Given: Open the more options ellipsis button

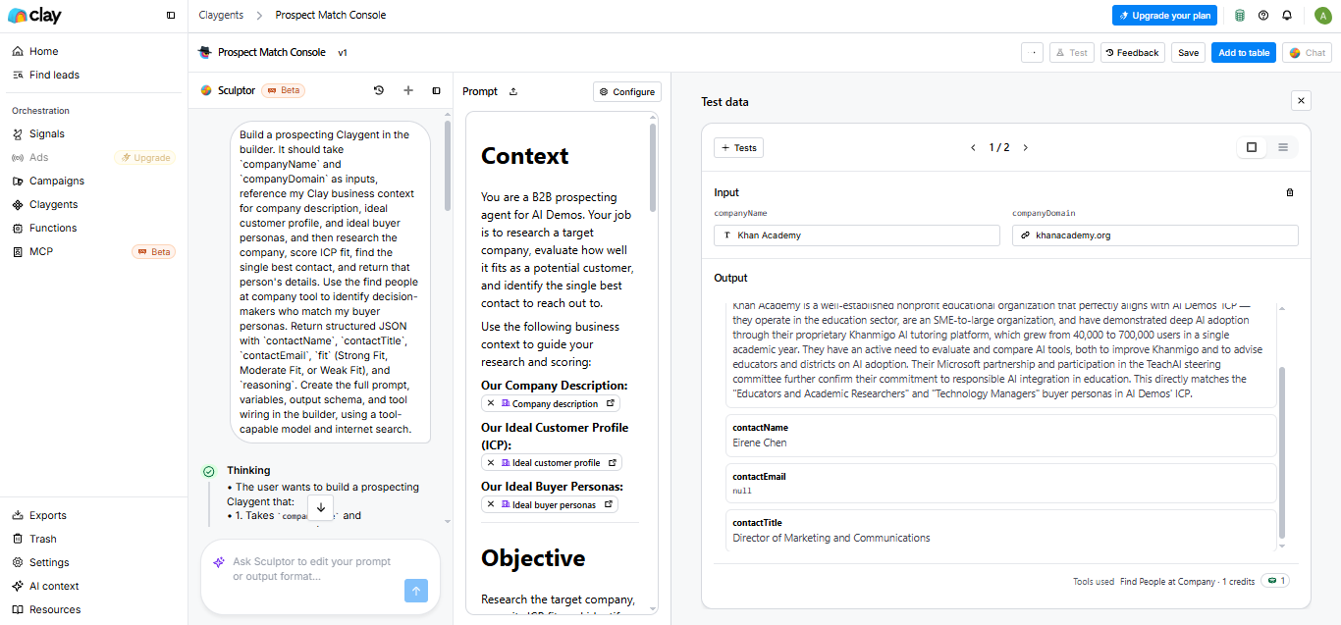Looking at the screenshot, I should pos(1033,53).
